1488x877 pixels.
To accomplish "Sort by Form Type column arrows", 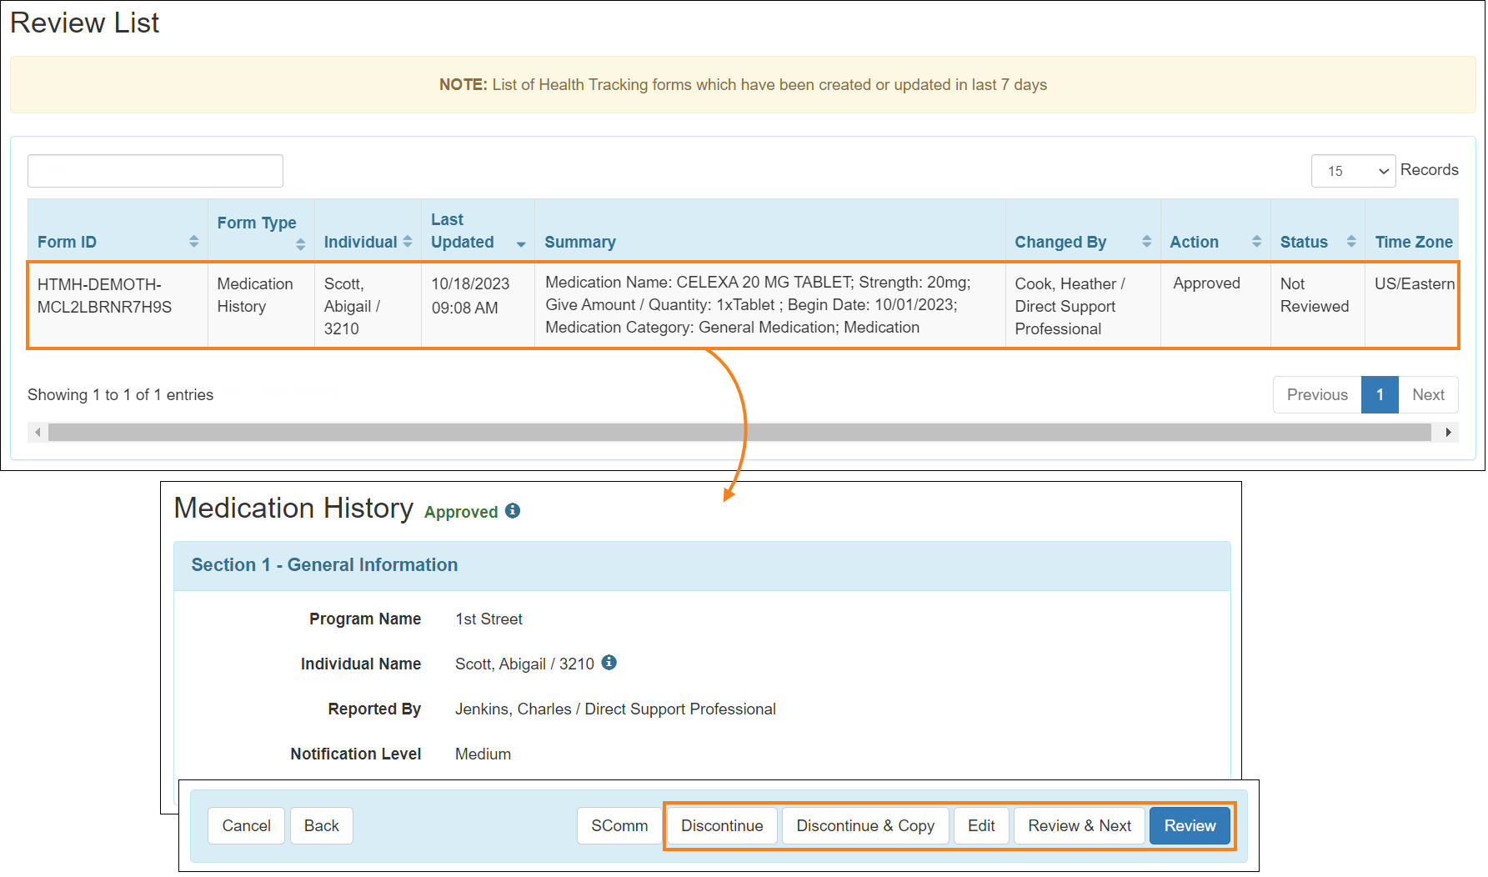I will [x=301, y=244].
